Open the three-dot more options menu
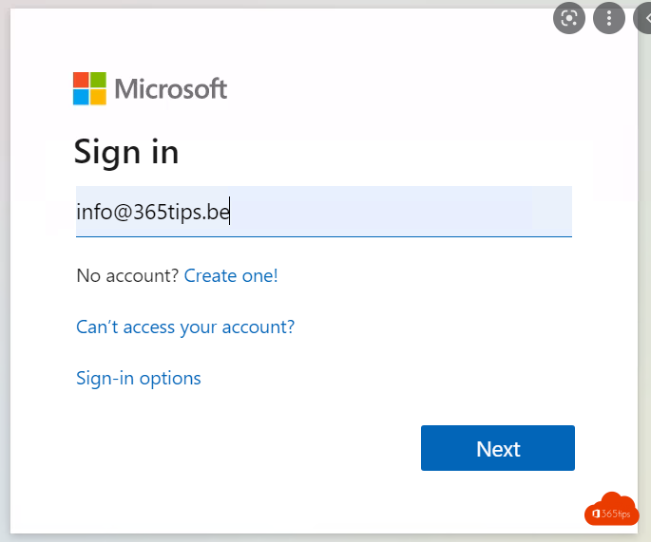The image size is (651, 542). pyautogui.click(x=609, y=18)
